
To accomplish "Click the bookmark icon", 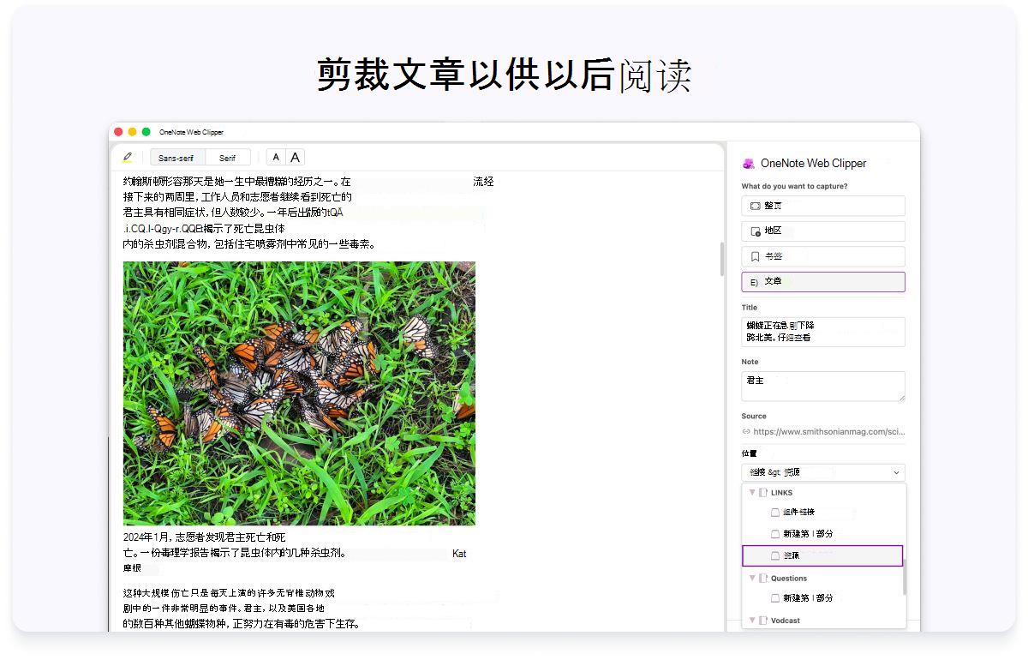I will 755,256.
